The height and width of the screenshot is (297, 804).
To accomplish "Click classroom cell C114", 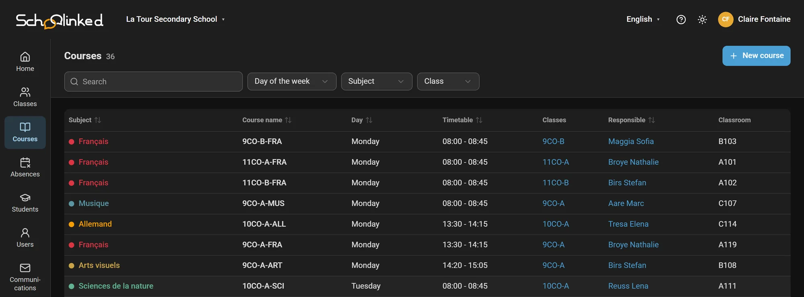I will pyautogui.click(x=727, y=224).
